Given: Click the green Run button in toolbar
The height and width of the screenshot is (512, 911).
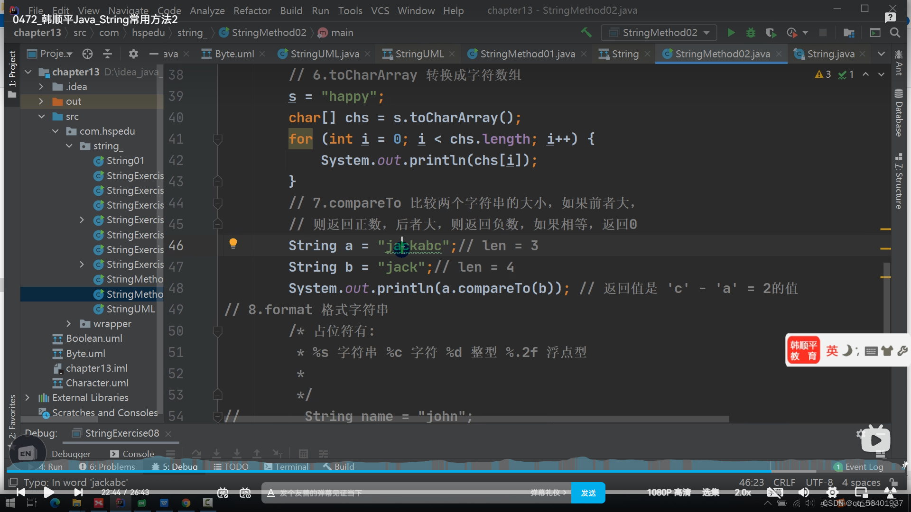Looking at the screenshot, I should point(731,33).
